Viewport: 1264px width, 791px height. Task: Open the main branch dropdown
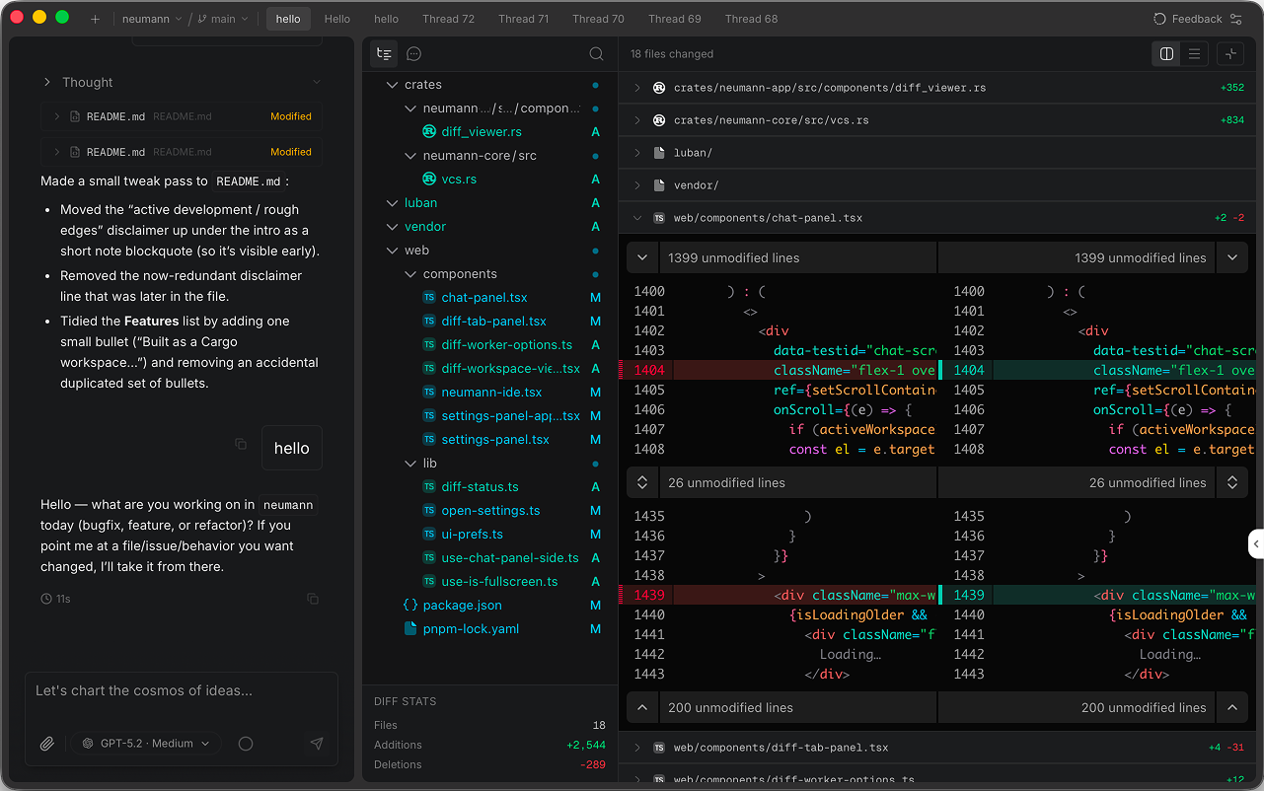[x=222, y=19]
